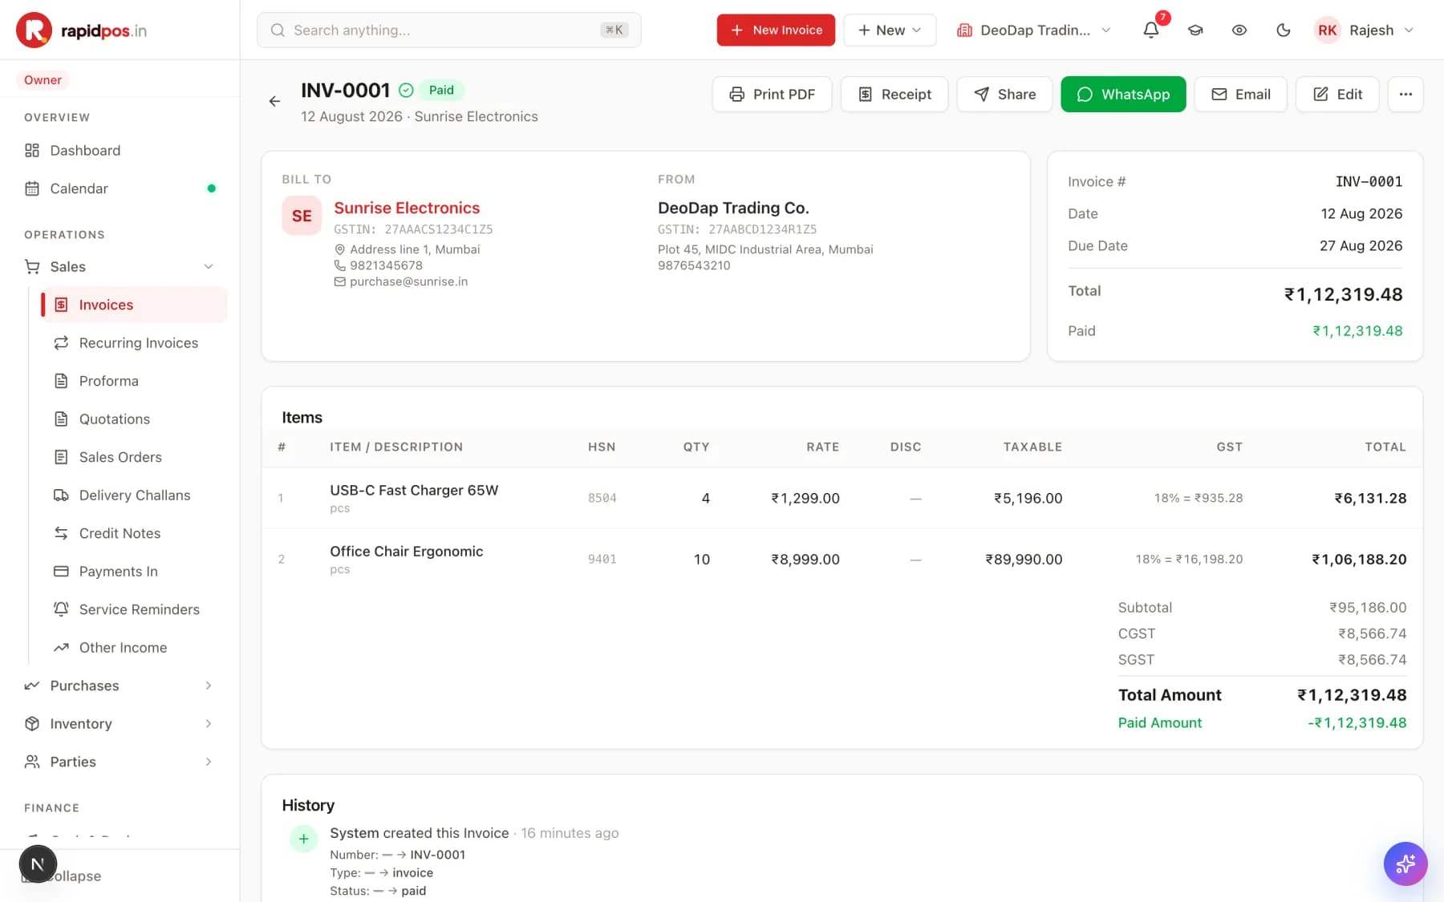Open the Receipt button
Screen dimensions: 1444x902
point(894,94)
